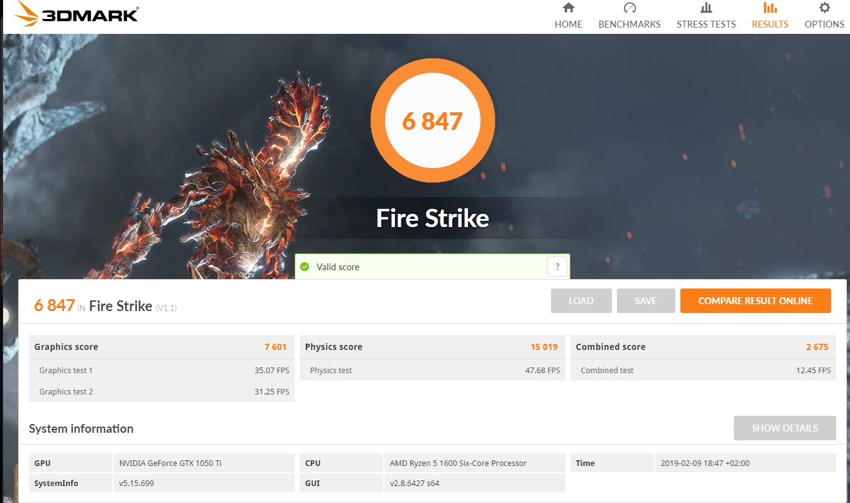Open the question mark help for Valid score

(557, 267)
